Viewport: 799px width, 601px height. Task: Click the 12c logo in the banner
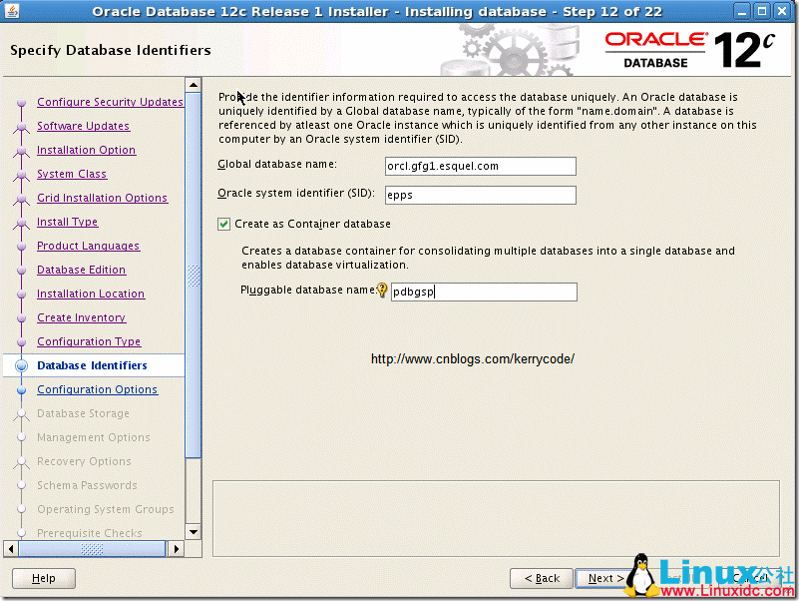point(739,45)
